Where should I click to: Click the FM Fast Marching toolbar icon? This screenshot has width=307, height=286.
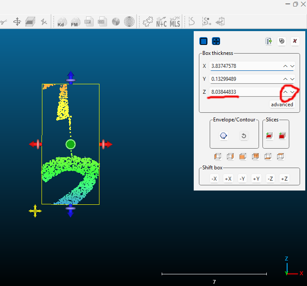(x=75, y=22)
